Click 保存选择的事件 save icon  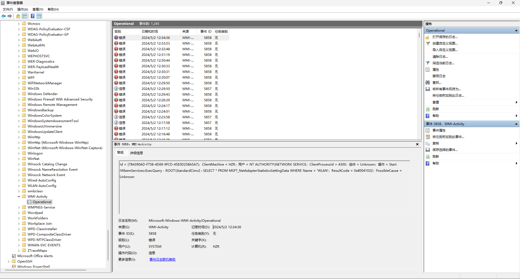point(428,150)
